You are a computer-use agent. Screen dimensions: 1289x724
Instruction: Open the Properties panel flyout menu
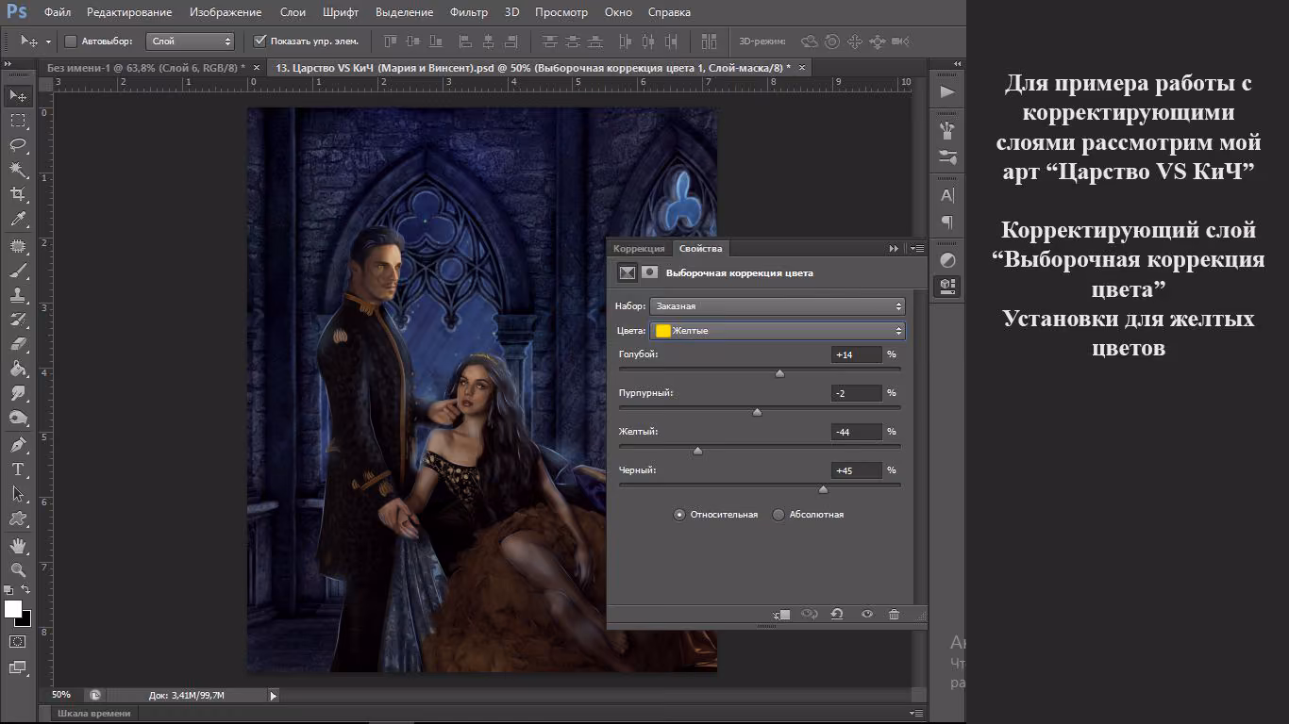click(916, 249)
